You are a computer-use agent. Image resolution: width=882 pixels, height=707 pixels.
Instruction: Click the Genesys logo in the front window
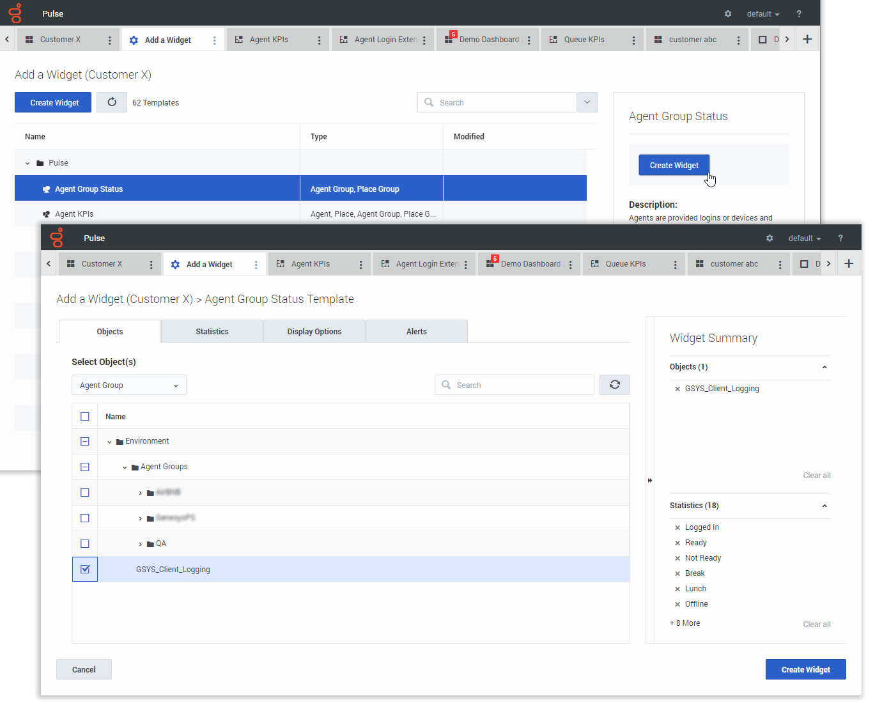(57, 238)
